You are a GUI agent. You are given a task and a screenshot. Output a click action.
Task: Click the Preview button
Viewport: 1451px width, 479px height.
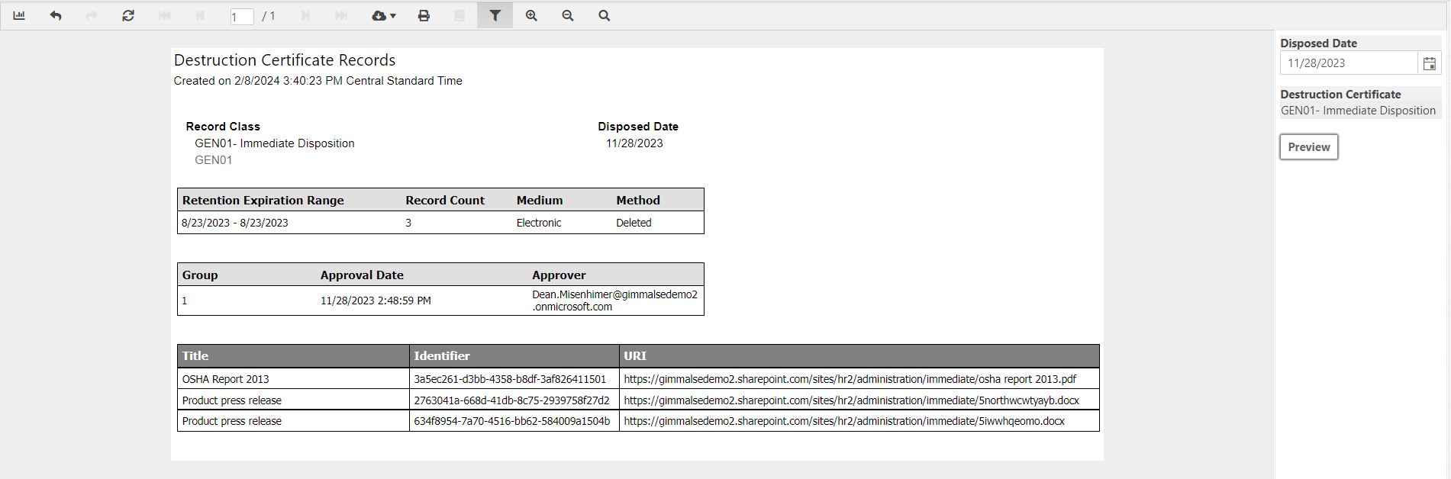(1308, 147)
